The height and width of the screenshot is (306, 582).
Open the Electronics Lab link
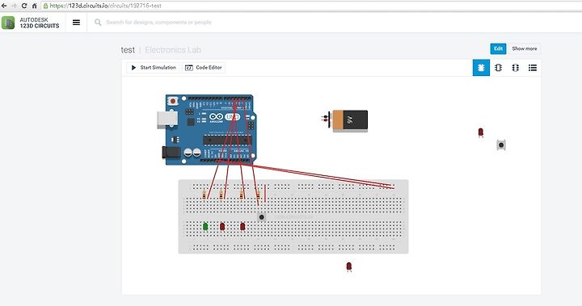173,50
